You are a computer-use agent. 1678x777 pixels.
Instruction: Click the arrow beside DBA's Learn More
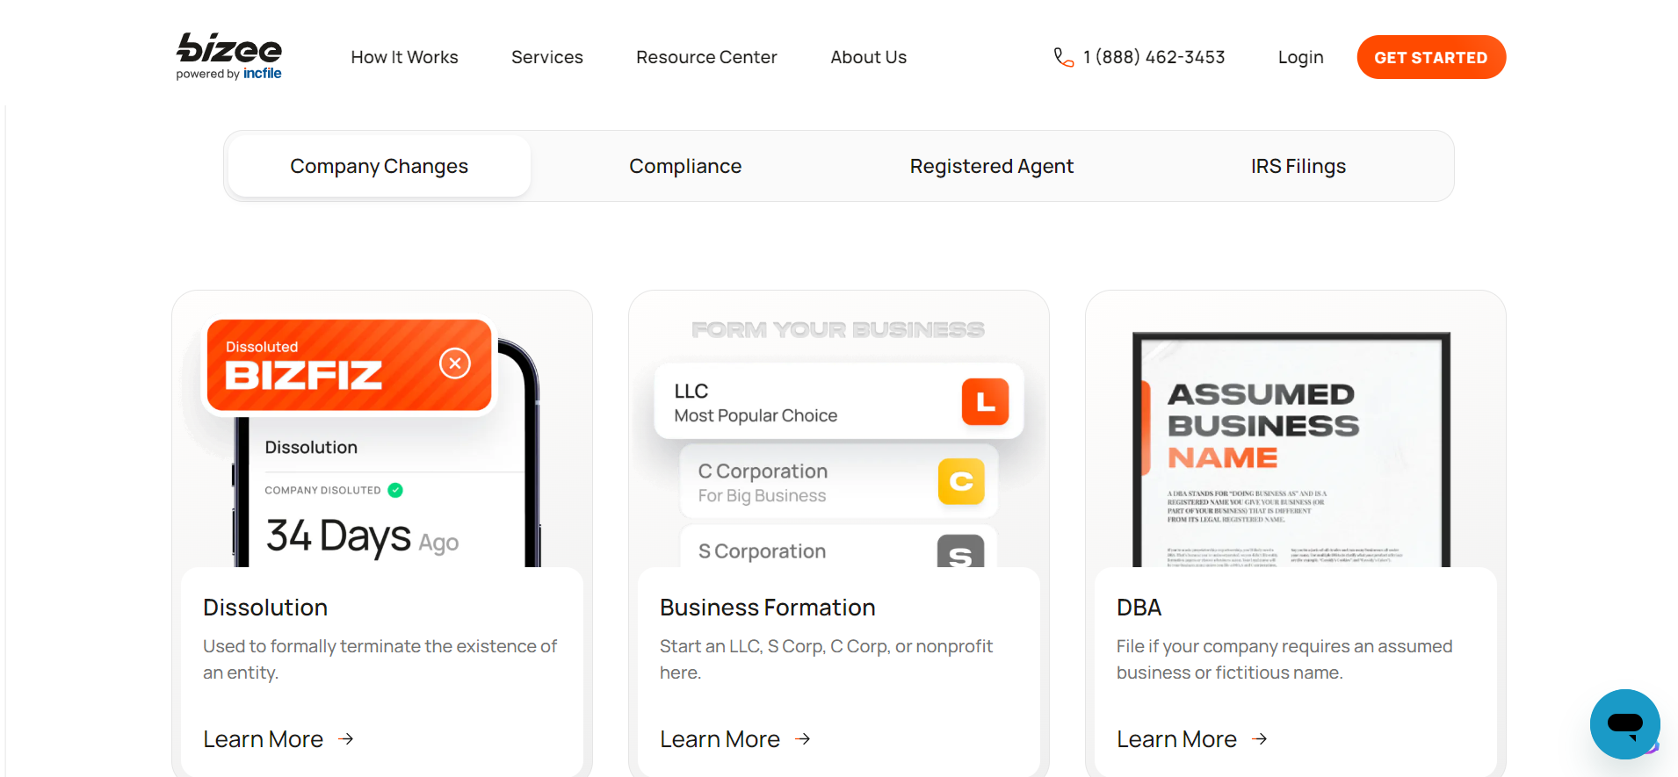1258,738
